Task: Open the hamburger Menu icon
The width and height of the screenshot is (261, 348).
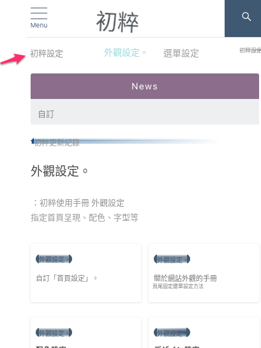Action: (x=39, y=17)
